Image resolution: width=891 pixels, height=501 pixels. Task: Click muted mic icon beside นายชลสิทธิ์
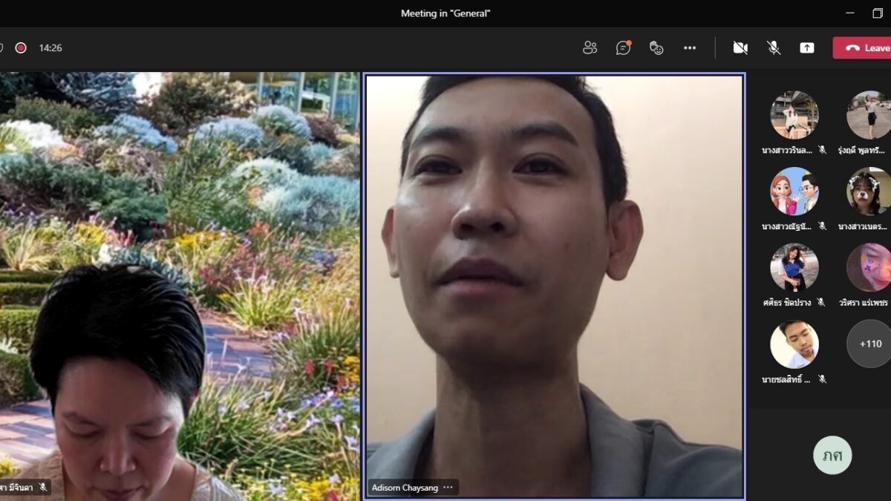(x=822, y=379)
